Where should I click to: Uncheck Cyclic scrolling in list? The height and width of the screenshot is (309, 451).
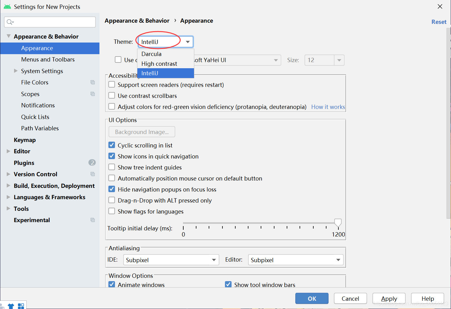pos(112,145)
